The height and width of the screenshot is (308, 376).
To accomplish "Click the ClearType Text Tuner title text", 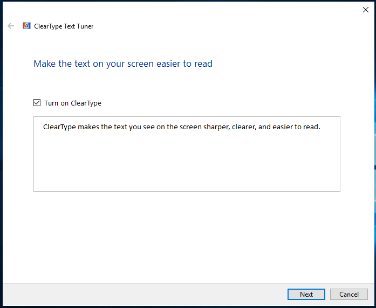I will coord(64,26).
